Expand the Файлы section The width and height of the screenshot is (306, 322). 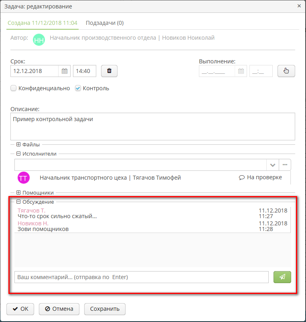18,144
